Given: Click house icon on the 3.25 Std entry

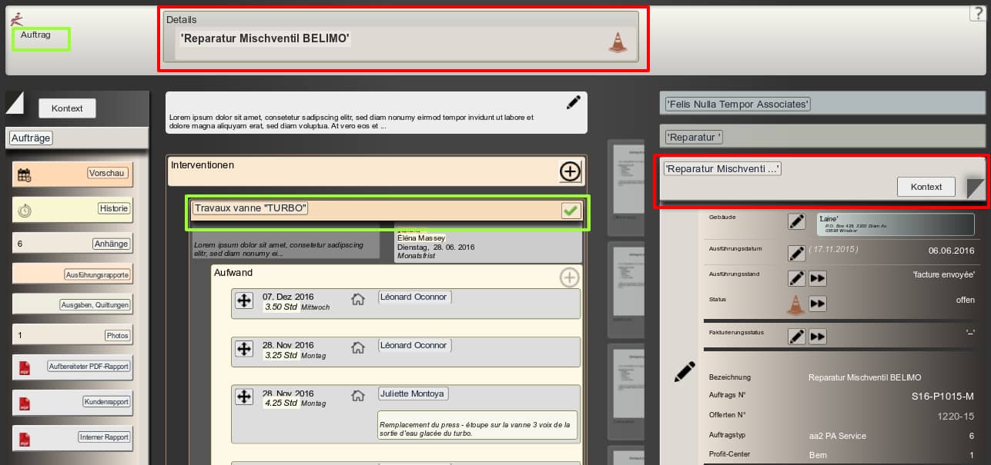Looking at the screenshot, I should pyautogui.click(x=357, y=348).
